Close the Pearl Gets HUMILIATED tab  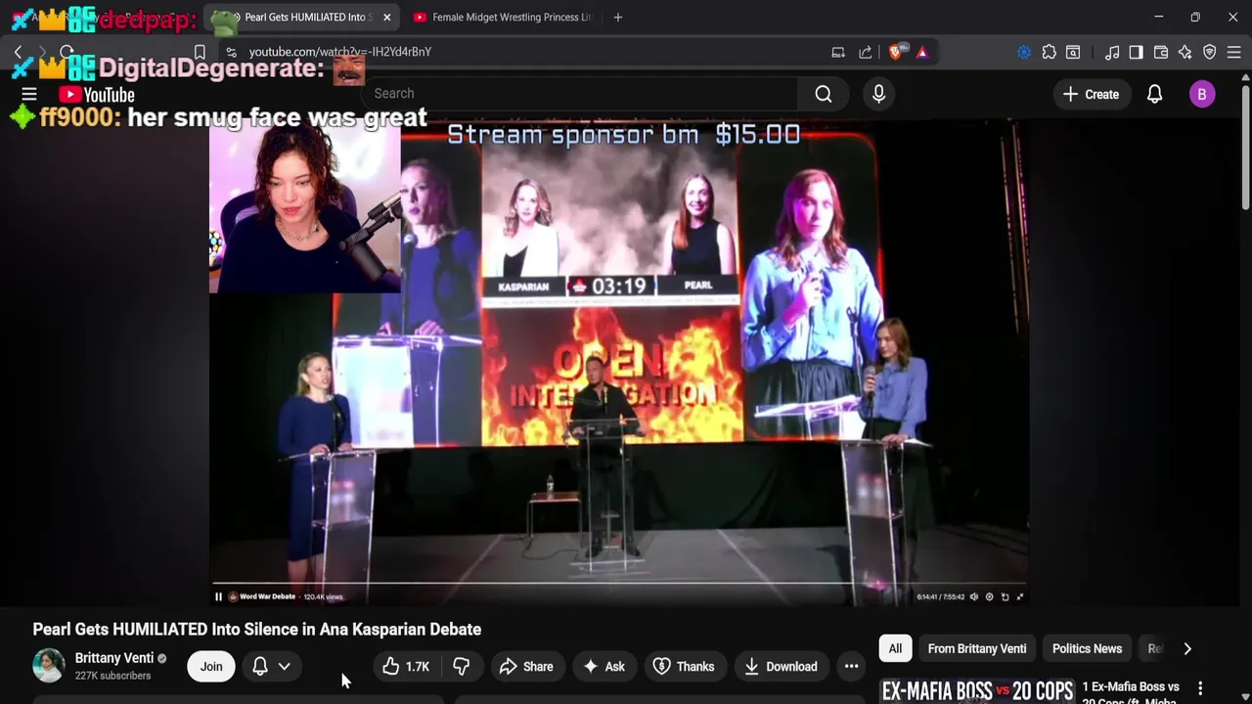pyautogui.click(x=387, y=17)
